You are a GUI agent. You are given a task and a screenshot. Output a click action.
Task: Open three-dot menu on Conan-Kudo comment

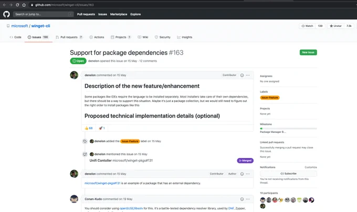(248, 199)
